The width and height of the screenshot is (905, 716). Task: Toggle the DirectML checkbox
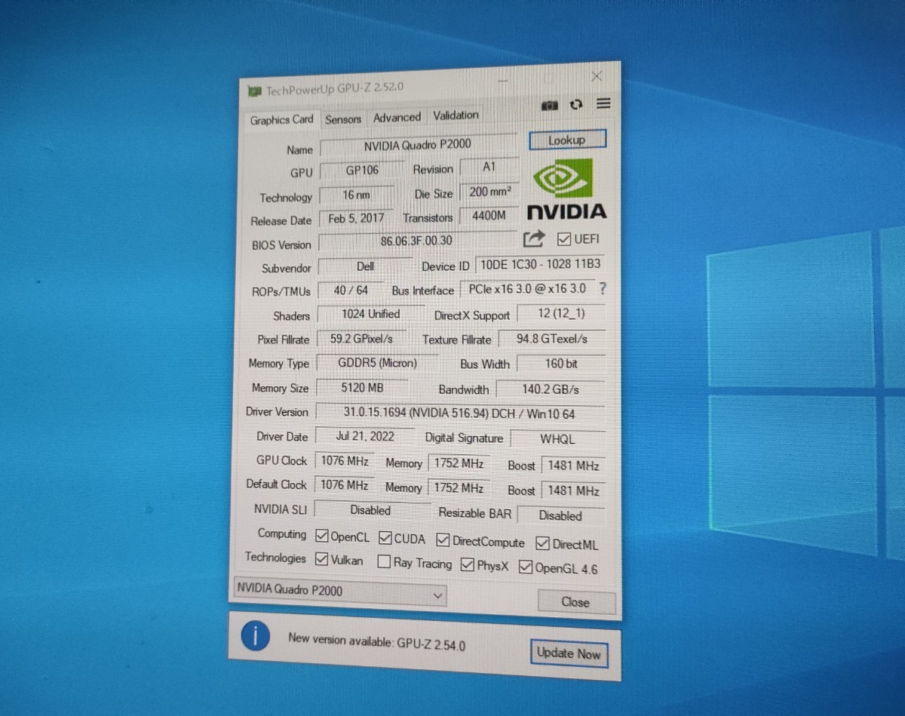(x=542, y=543)
